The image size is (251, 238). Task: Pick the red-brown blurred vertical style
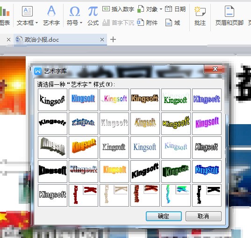tap(145, 195)
